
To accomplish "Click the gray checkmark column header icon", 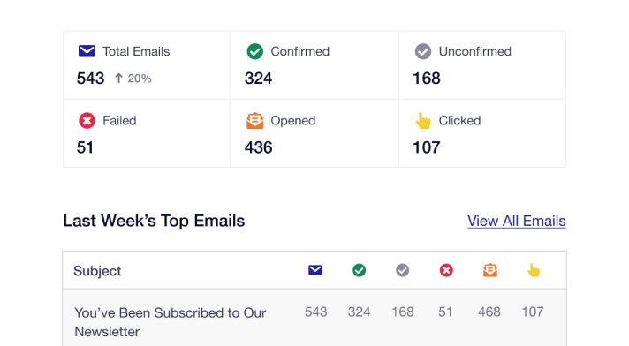I will [402, 270].
